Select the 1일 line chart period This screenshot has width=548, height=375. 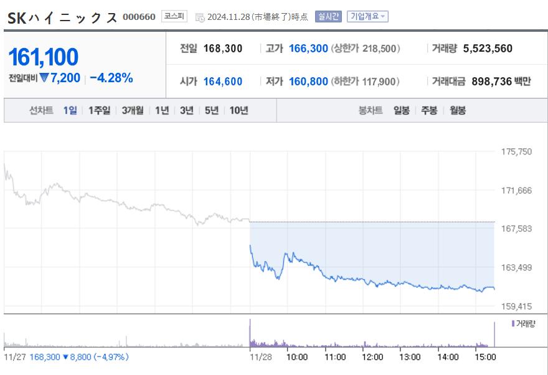70,110
